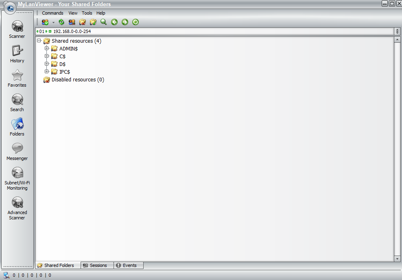Collapse the Shared resources (4) node

(x=39, y=41)
